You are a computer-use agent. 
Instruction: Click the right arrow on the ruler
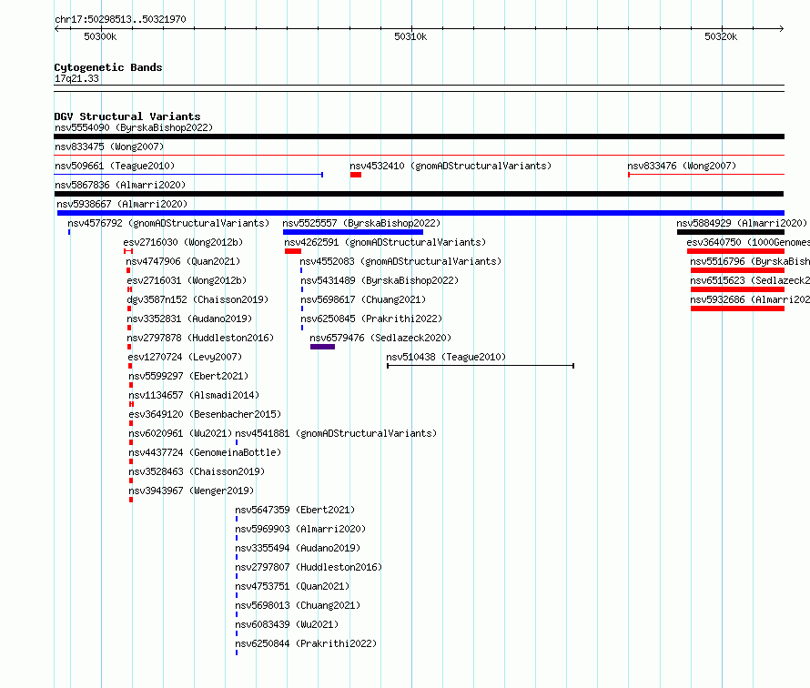[x=782, y=28]
